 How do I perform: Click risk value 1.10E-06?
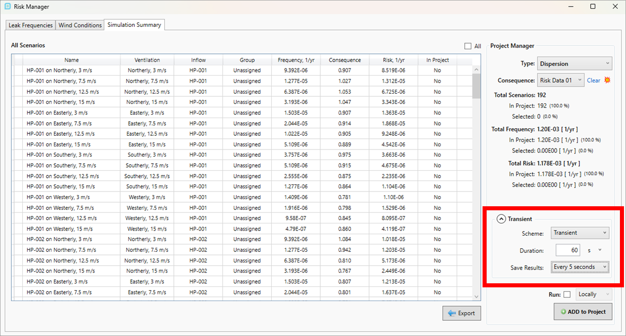(x=393, y=197)
